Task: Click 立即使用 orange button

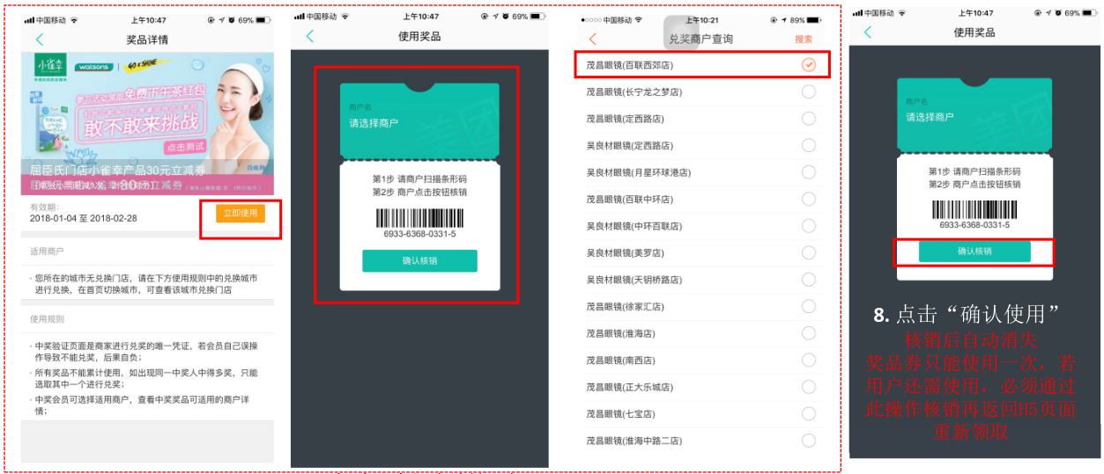Action: 240,213
